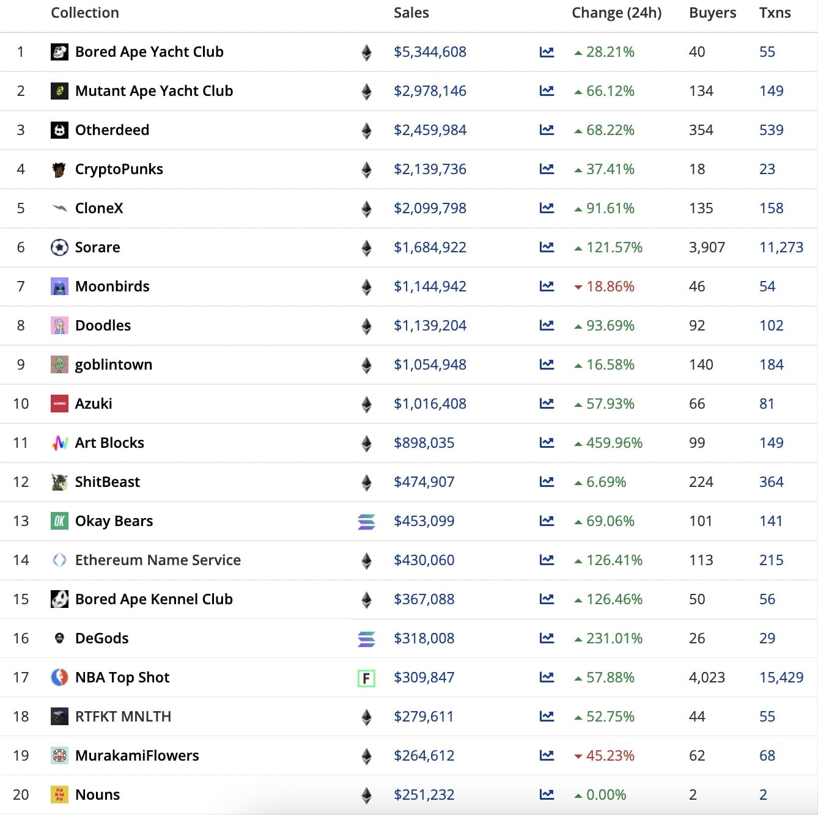818x815 pixels.
Task: Click the Ethereum icon next to Azuki
Action: click(366, 404)
